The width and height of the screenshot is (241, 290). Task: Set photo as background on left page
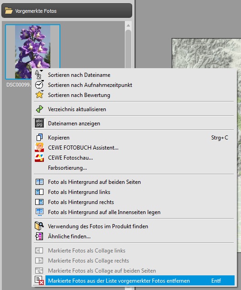pyautogui.click(x=79, y=192)
